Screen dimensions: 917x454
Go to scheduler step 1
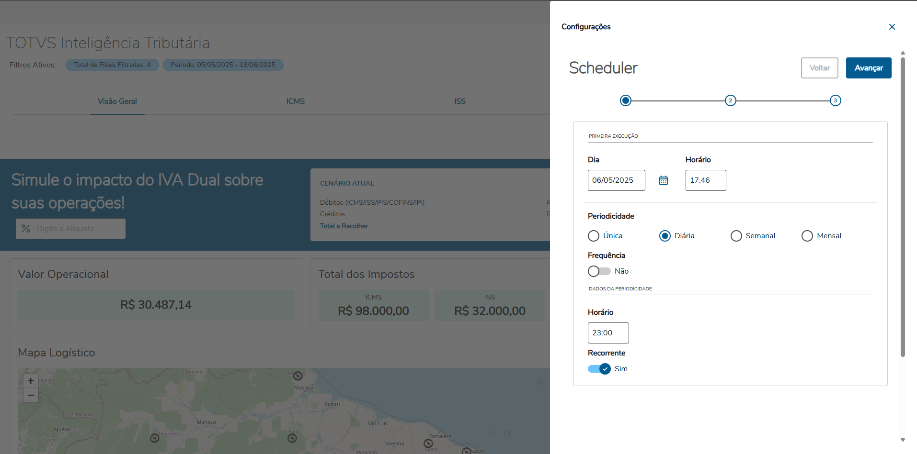point(625,100)
